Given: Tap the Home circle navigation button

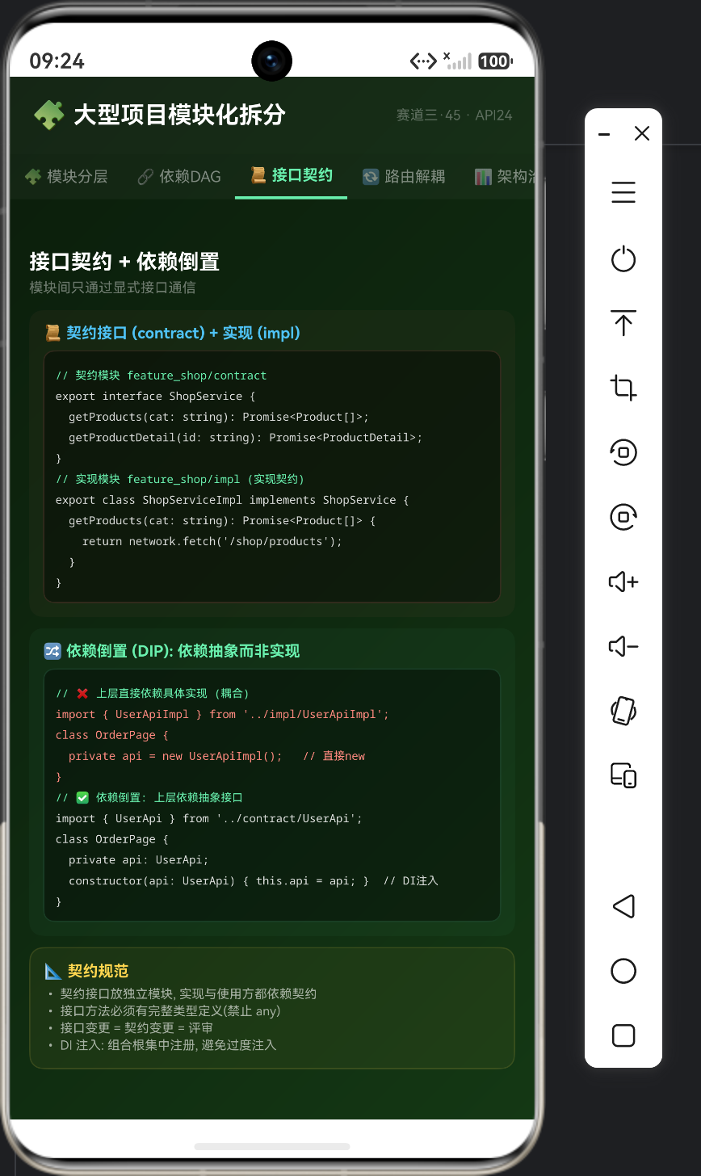Looking at the screenshot, I should 623,971.
